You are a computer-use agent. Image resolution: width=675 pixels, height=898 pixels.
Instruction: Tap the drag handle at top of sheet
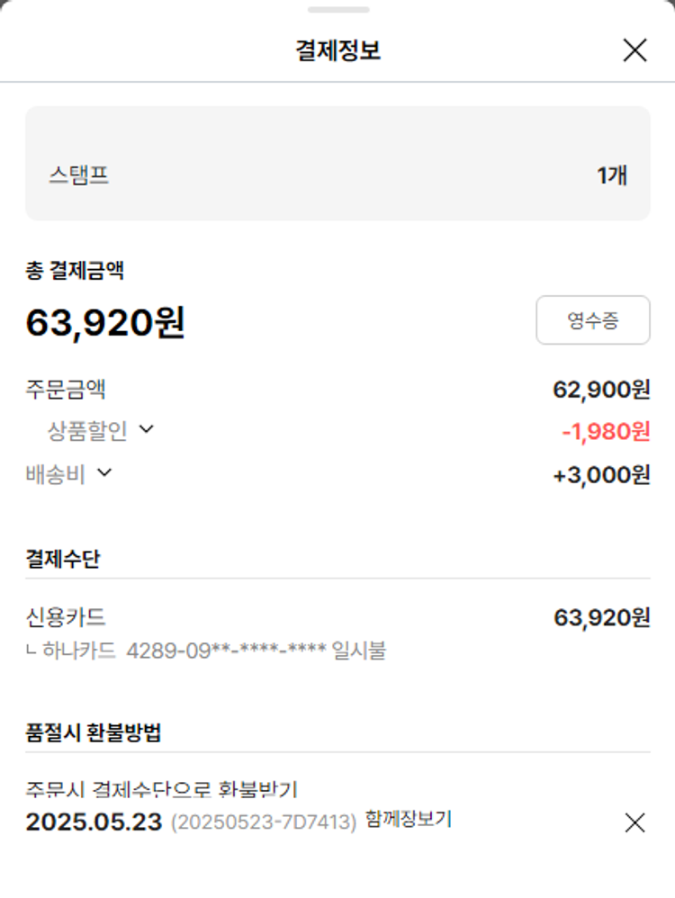coord(337,10)
